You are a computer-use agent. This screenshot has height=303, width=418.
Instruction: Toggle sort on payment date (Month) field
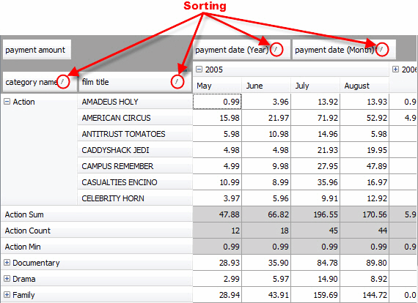pos(381,50)
